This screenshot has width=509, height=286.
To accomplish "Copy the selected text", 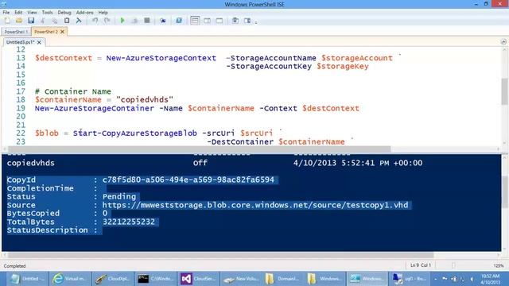I will 55,21.
